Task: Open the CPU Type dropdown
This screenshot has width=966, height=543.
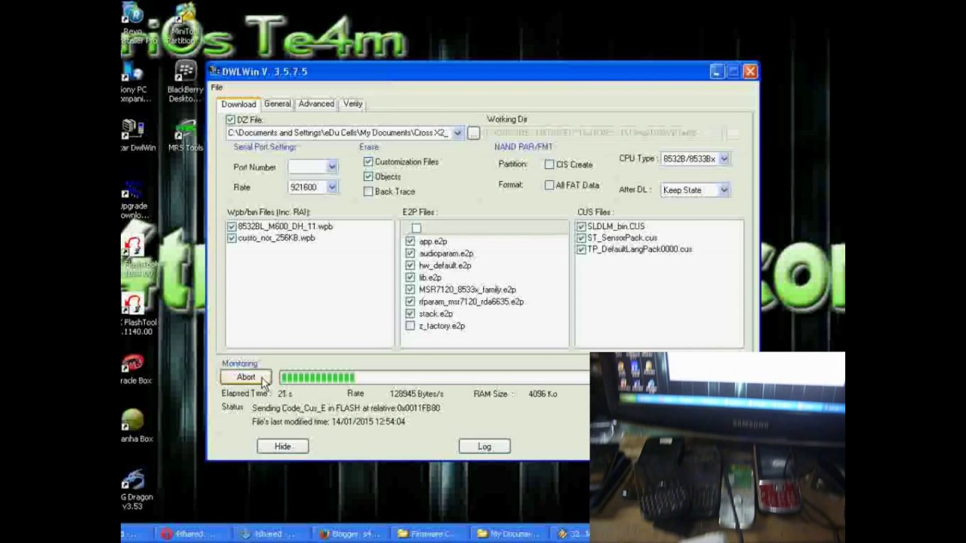Action: [724, 159]
